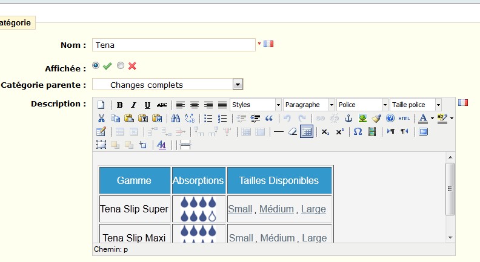Open the insert/edit table pencil icon
The width and height of the screenshot is (480, 262).
coord(101,132)
